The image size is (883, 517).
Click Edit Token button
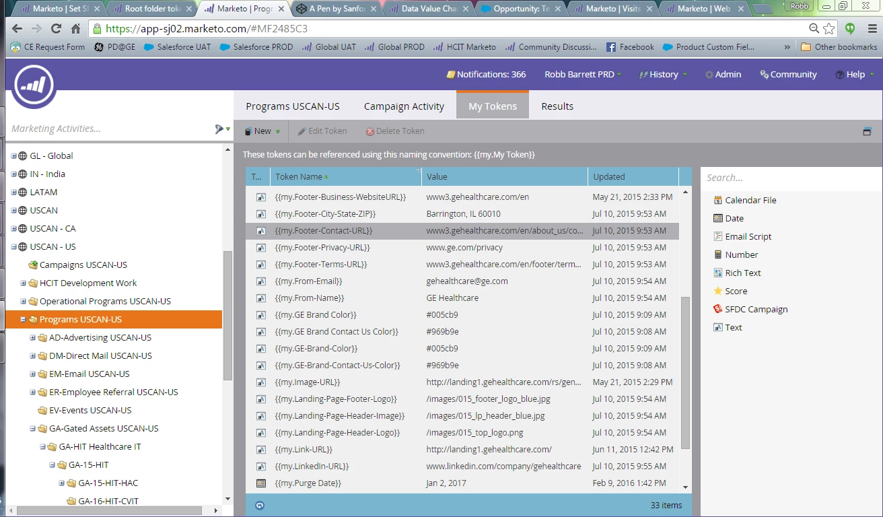point(322,131)
